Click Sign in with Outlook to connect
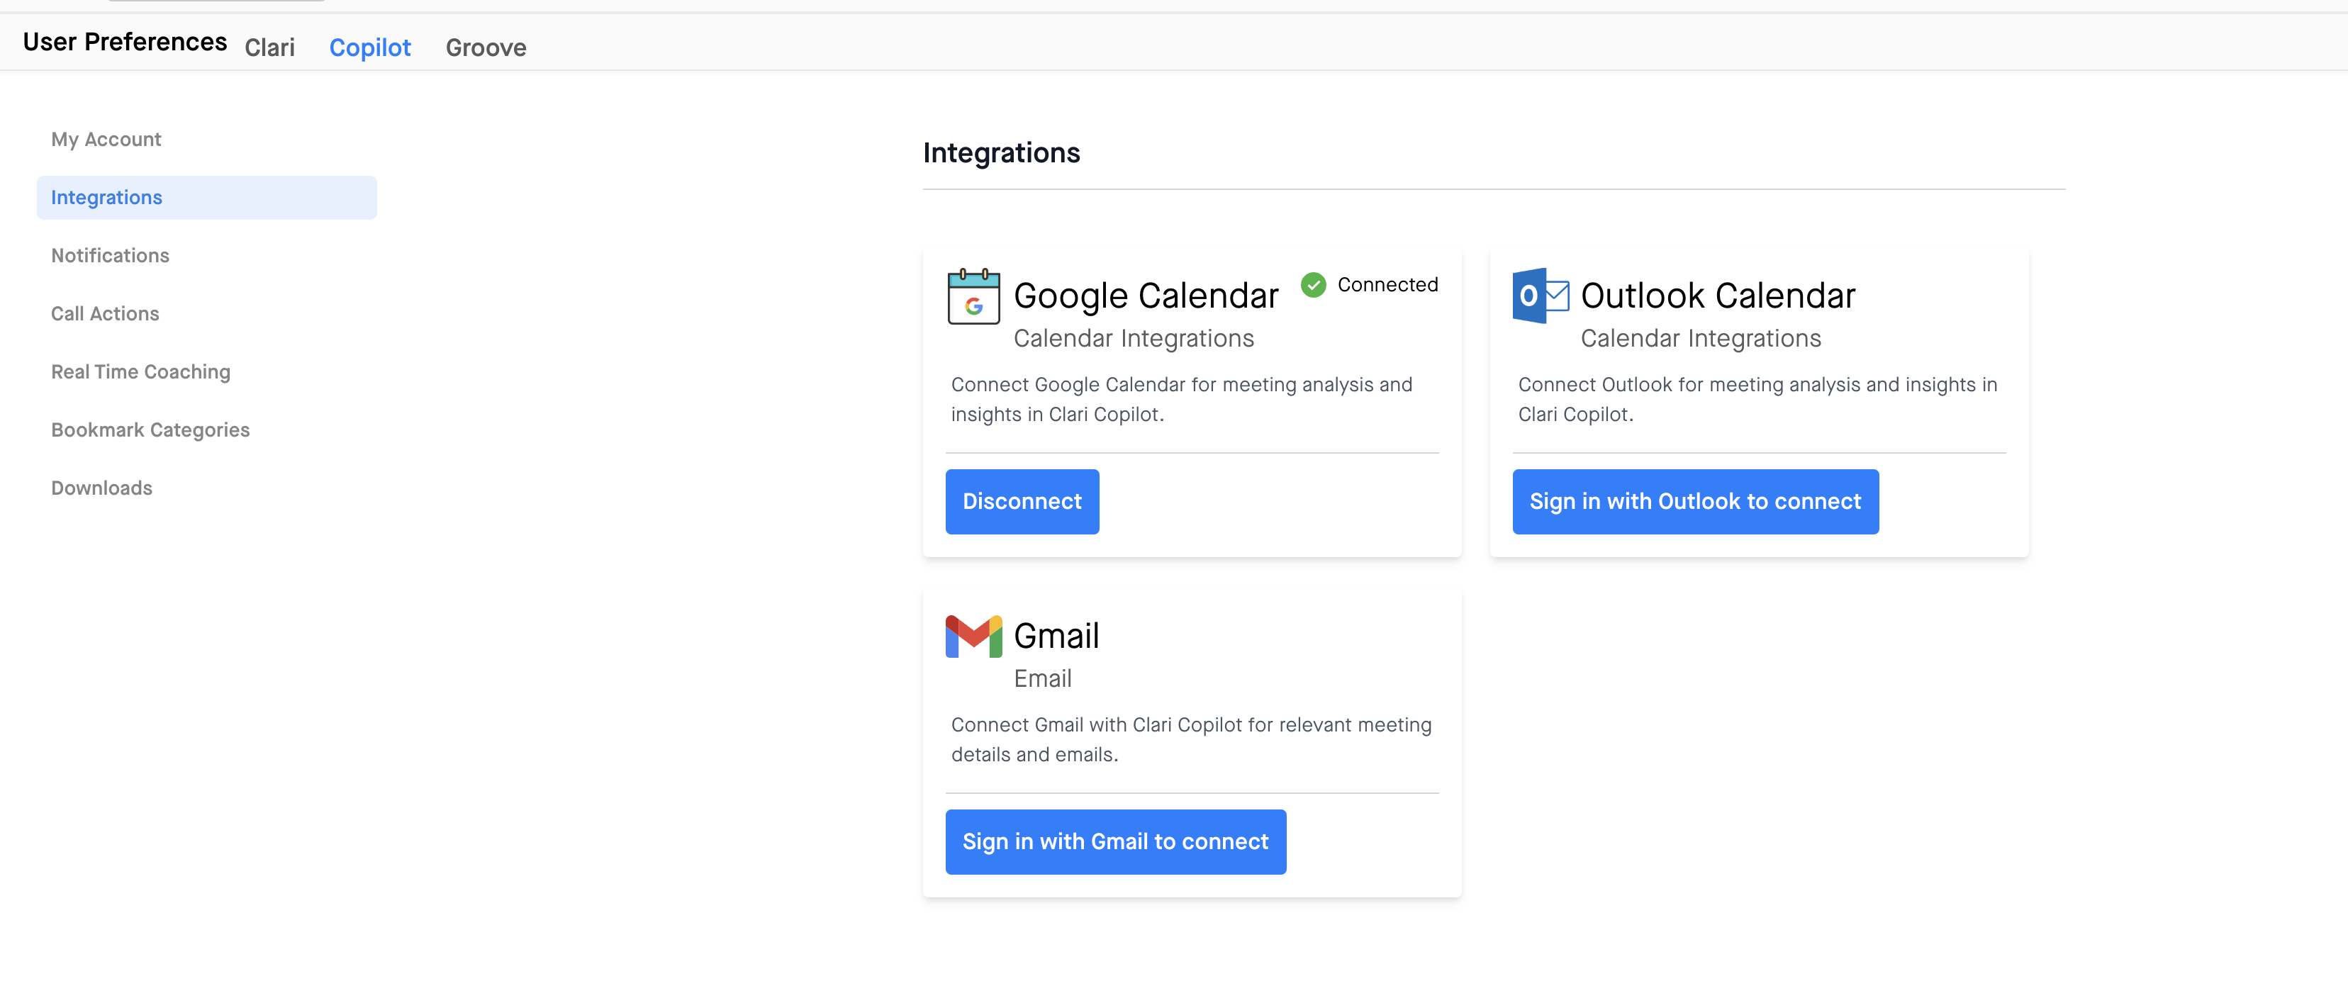The image size is (2348, 981). tap(1695, 501)
